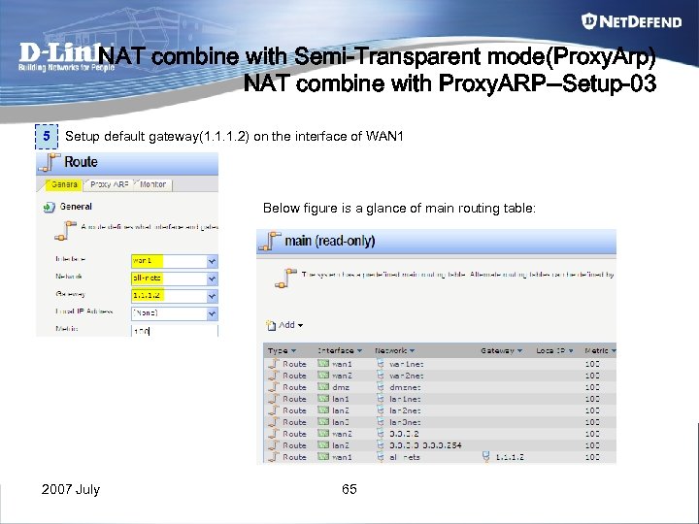Select the wan2net network cell
Viewport: 699px width, 524px height.
[406, 376]
